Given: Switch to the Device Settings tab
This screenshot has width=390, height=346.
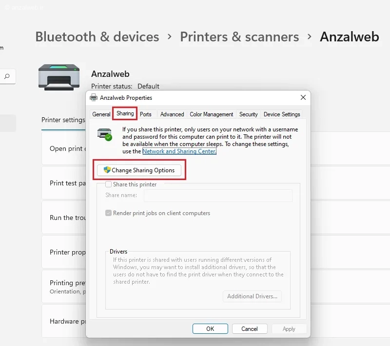Looking at the screenshot, I should click(282, 114).
